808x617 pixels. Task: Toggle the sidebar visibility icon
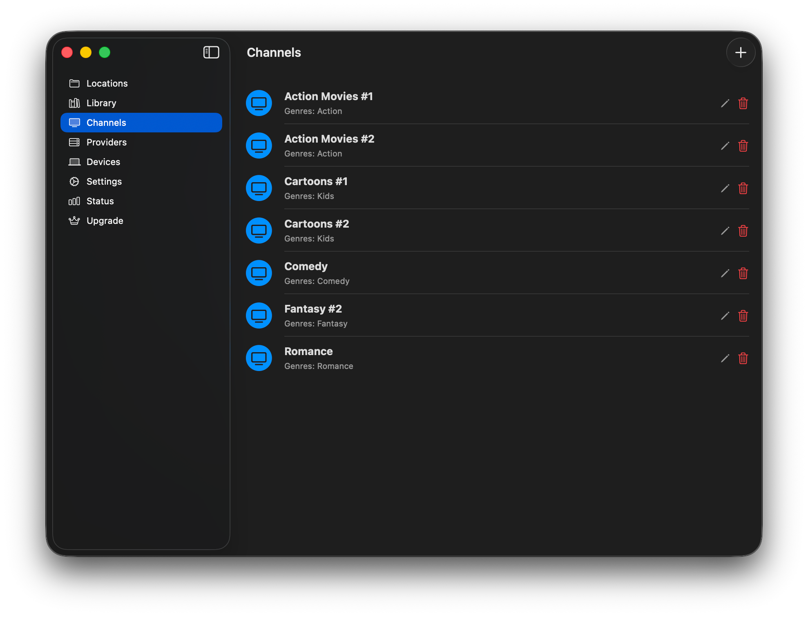(x=211, y=52)
